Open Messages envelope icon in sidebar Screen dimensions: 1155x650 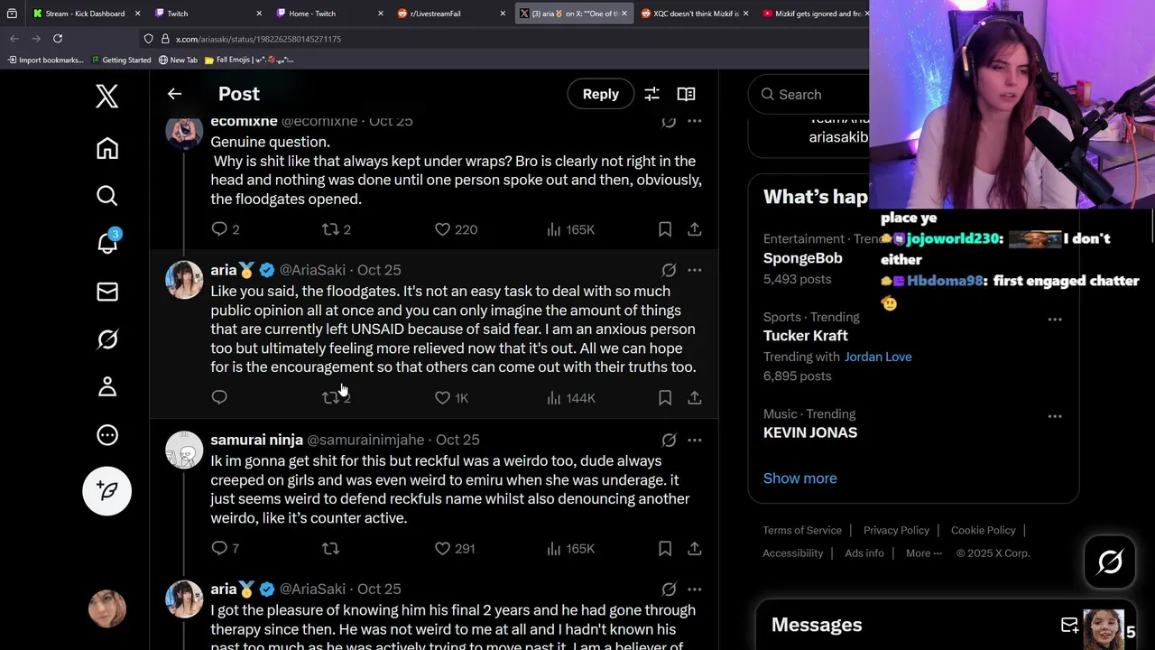[107, 292]
